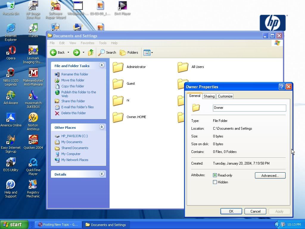Open Nitto 1320 Legends game icon

(x=11, y=77)
